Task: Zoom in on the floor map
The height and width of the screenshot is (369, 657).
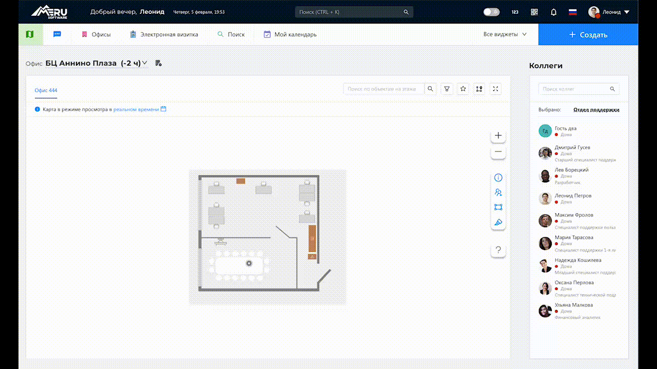Action: (498, 136)
